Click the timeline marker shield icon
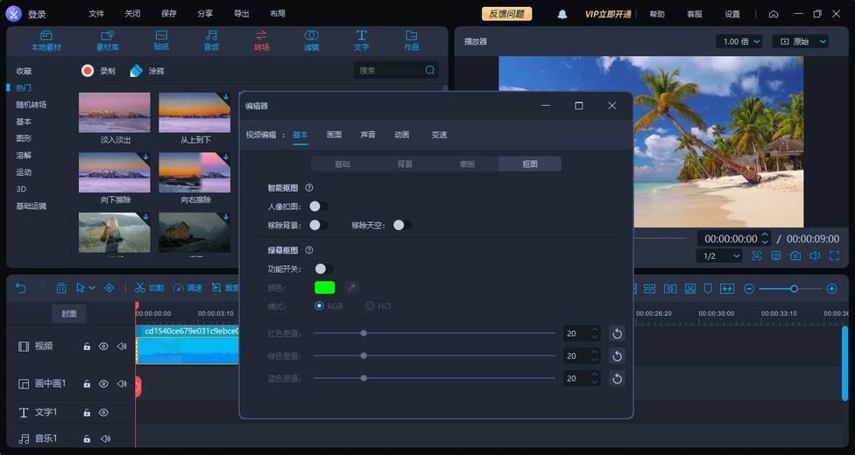Image resolution: width=855 pixels, height=455 pixels. click(708, 288)
